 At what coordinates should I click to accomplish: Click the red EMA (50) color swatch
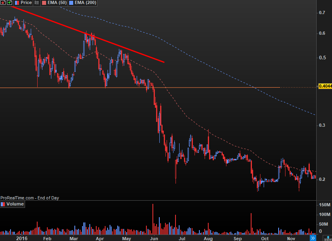tap(44, 3)
